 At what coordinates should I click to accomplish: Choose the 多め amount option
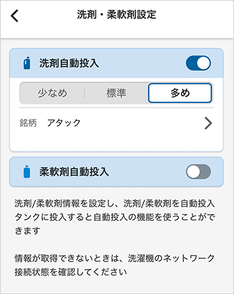180,93
